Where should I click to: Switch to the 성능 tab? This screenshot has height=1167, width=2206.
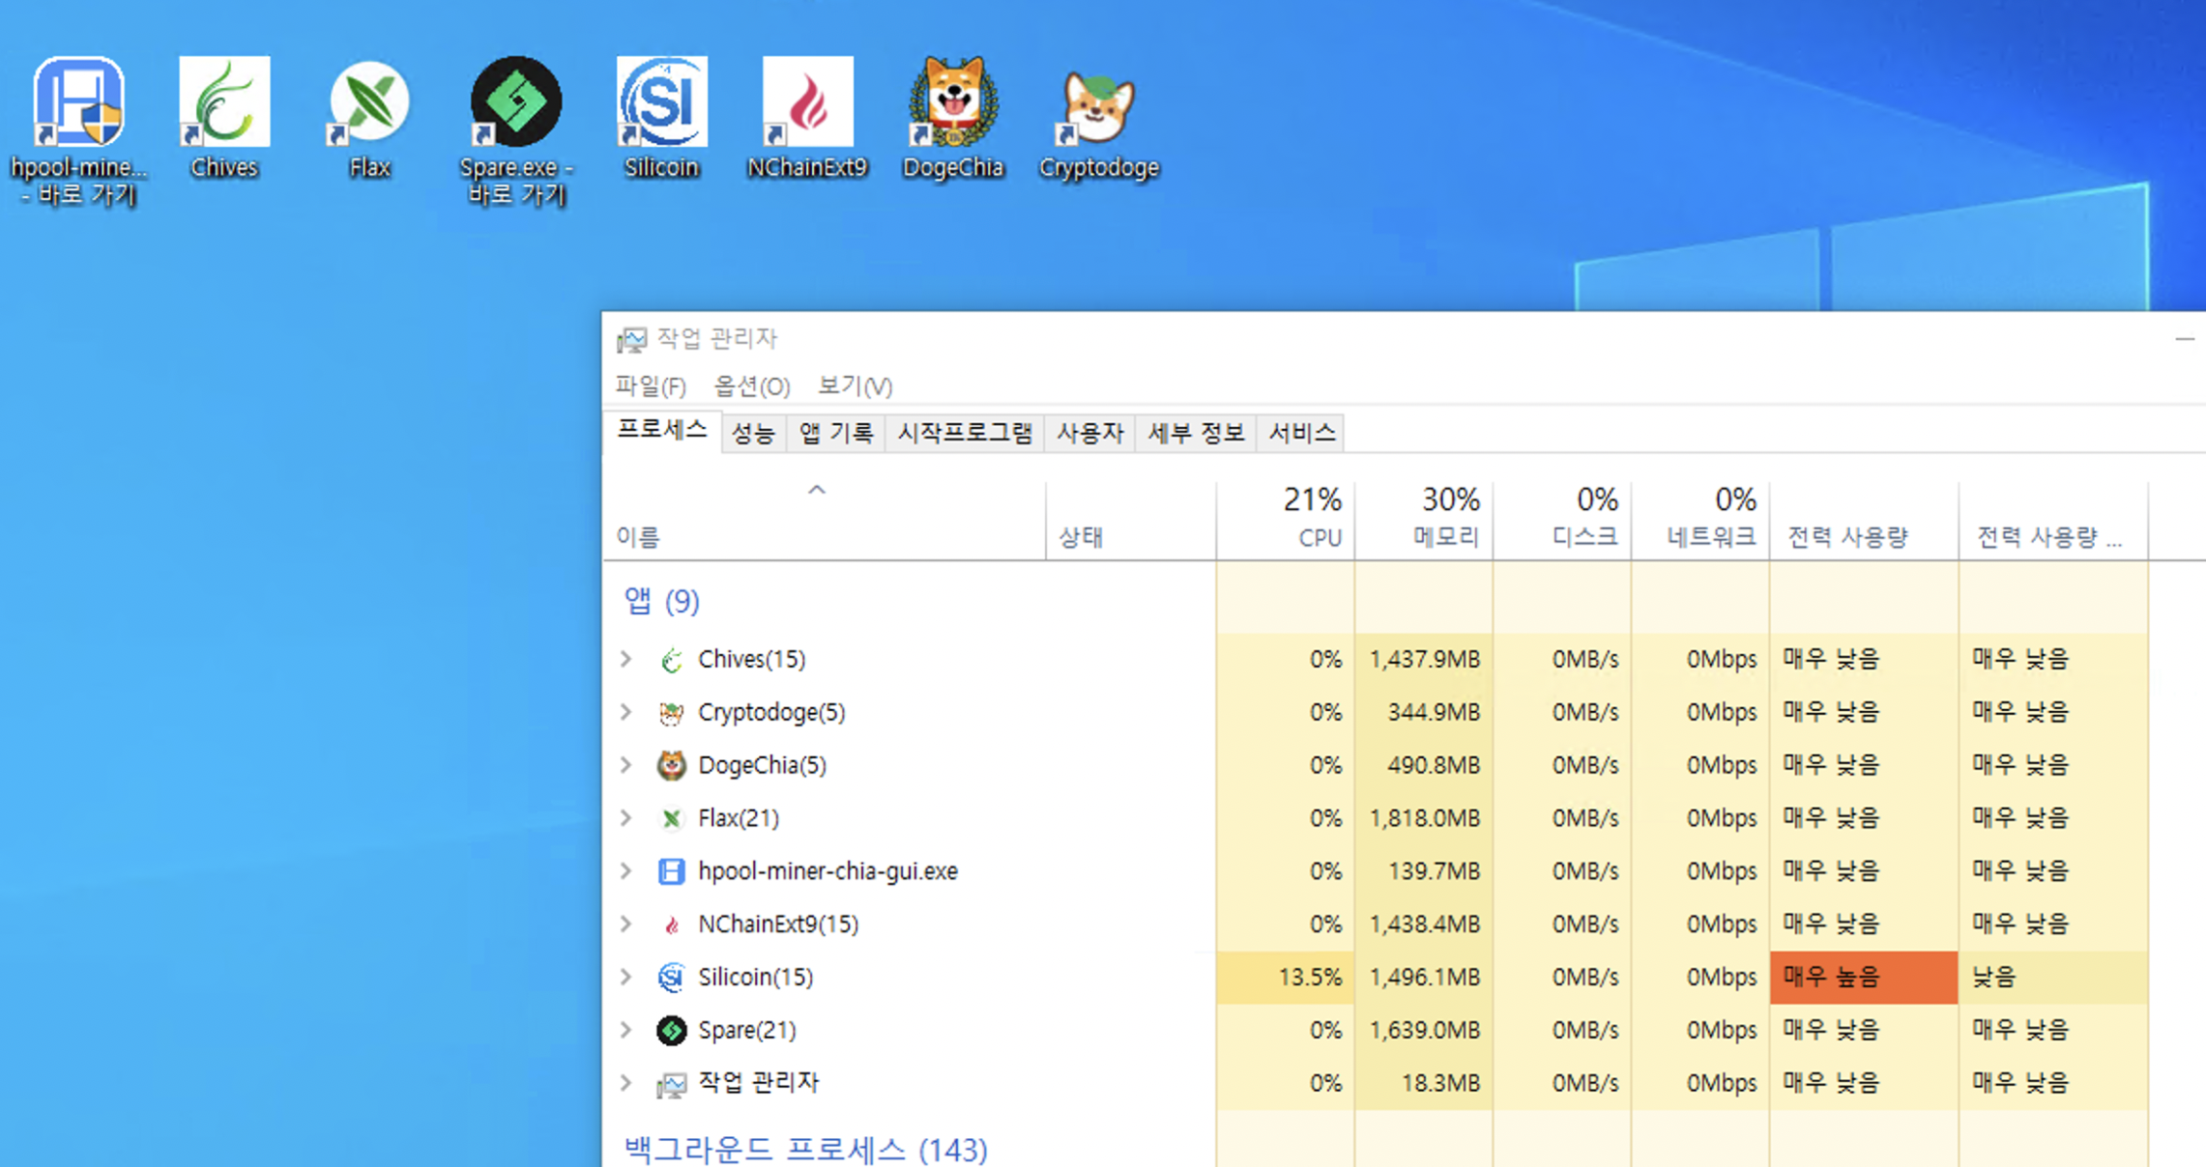(x=752, y=433)
